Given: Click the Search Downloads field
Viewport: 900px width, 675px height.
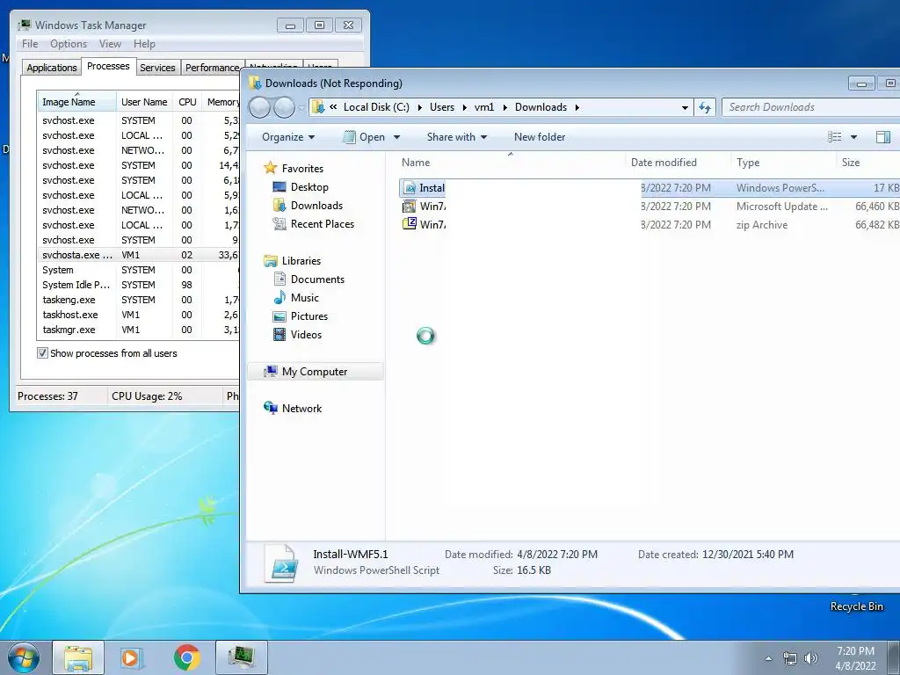Looking at the screenshot, I should 809,107.
